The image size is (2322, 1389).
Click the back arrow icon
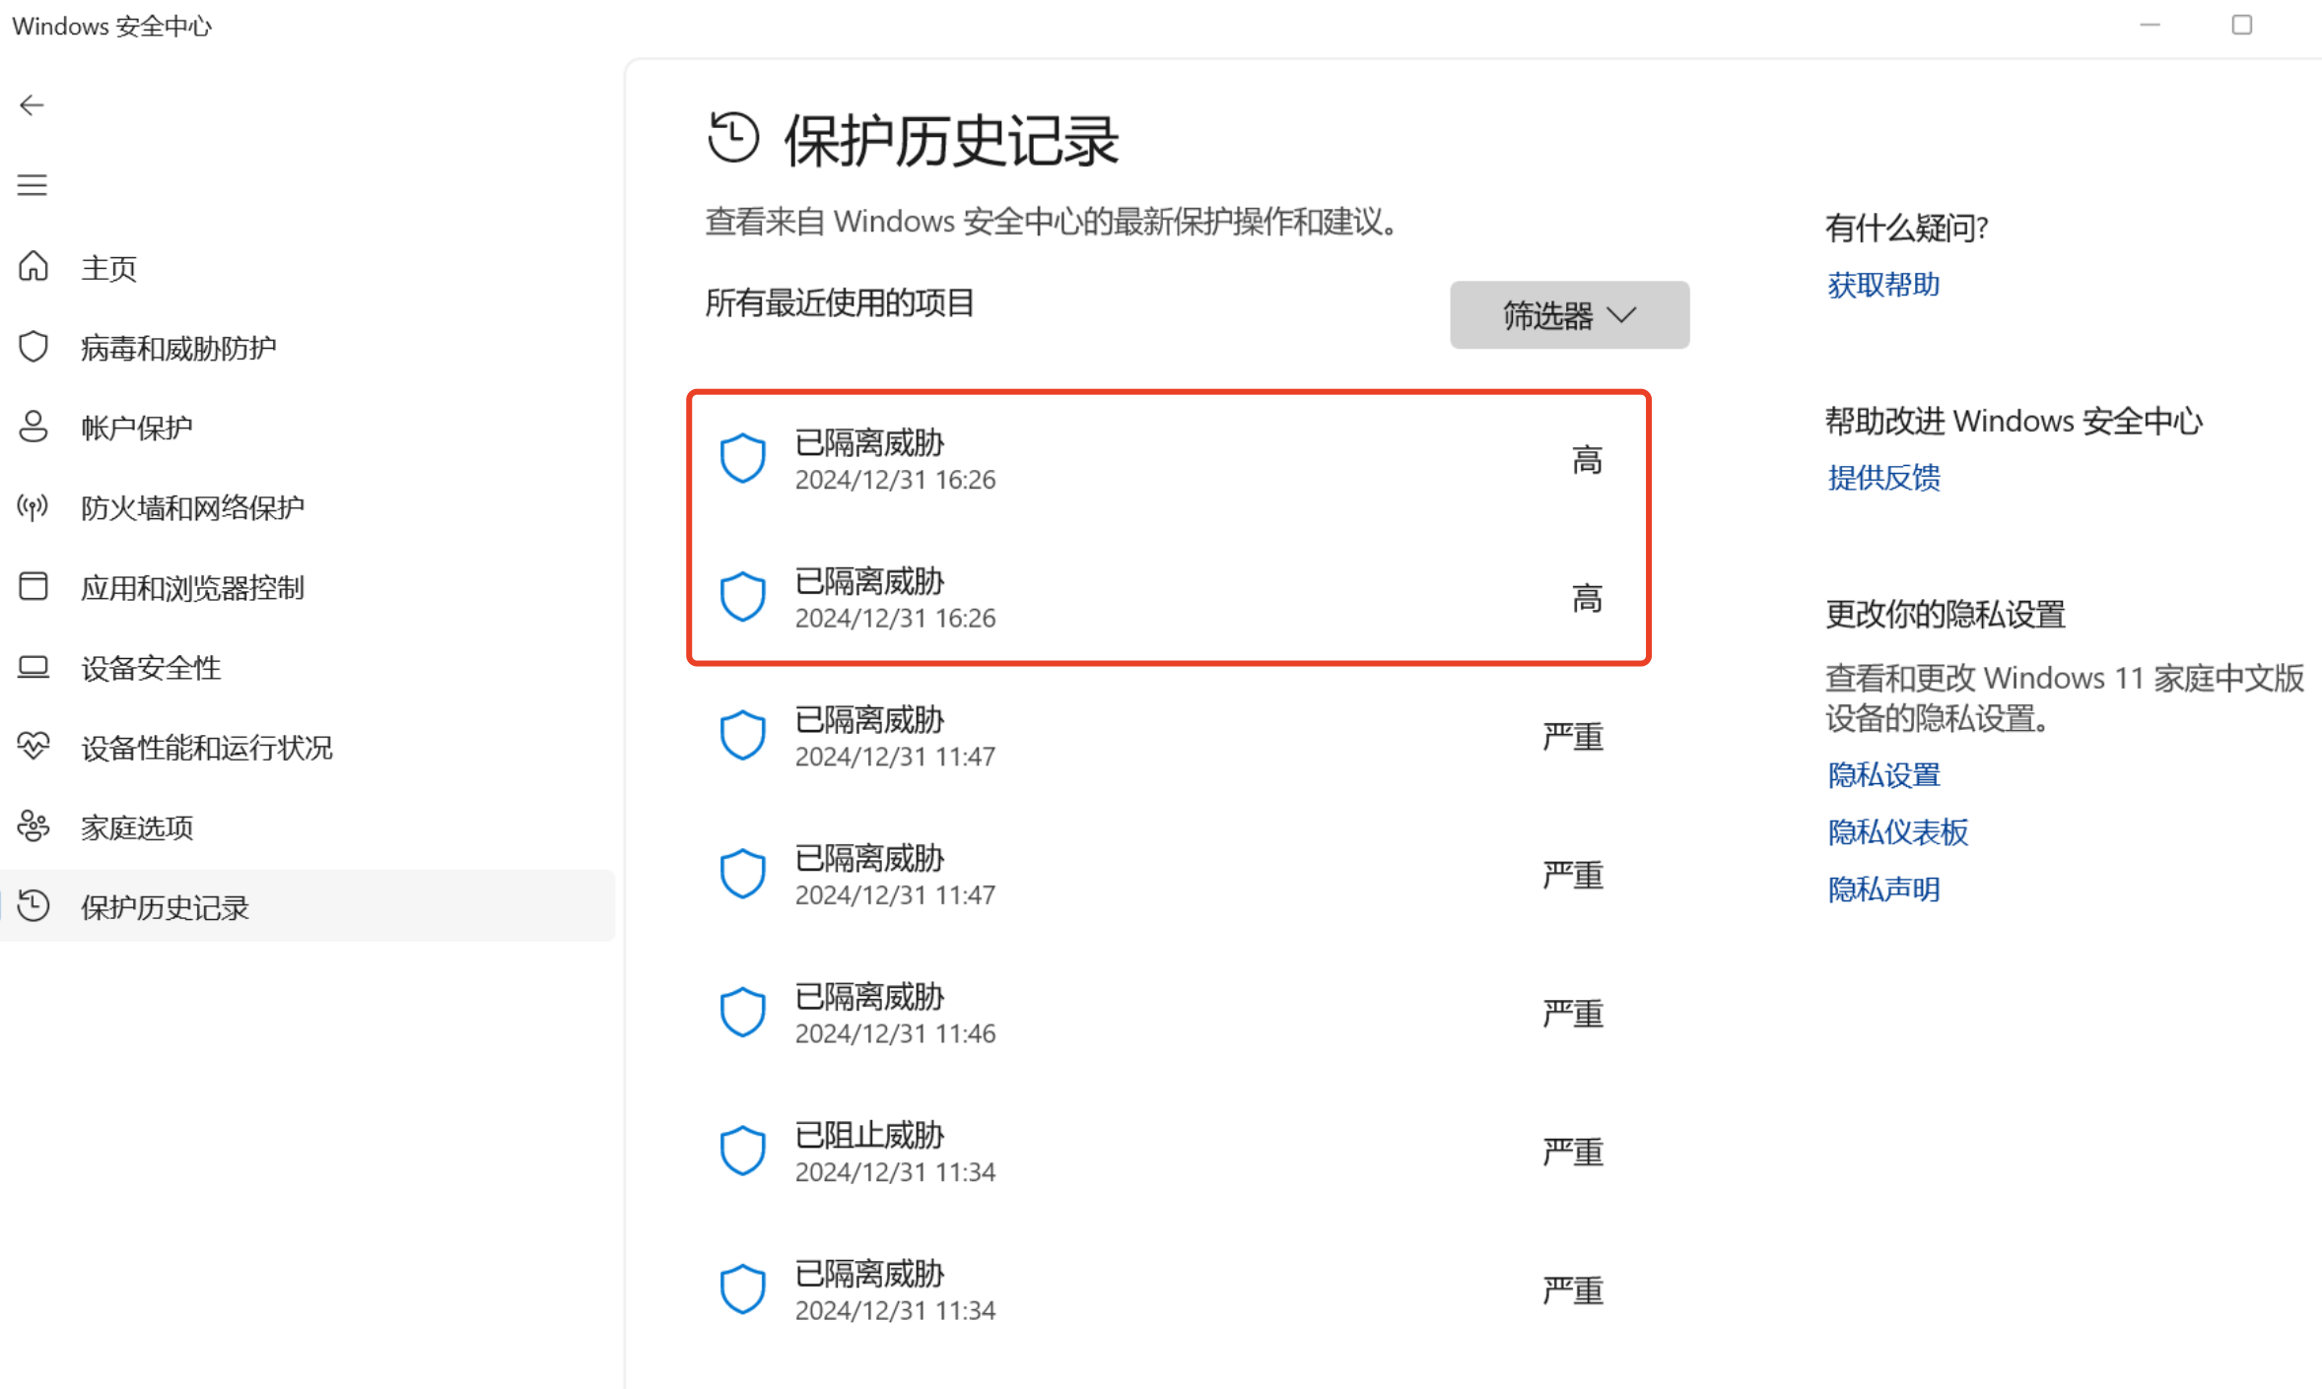(32, 105)
